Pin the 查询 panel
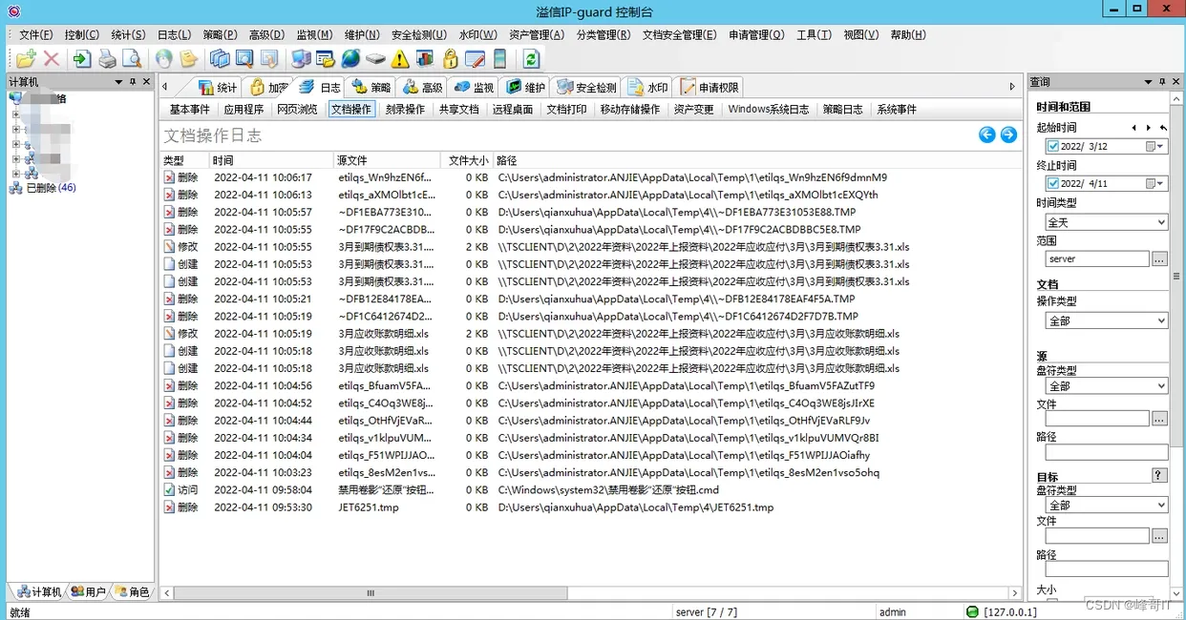Viewport: 1186px width, 620px height. point(1163,82)
